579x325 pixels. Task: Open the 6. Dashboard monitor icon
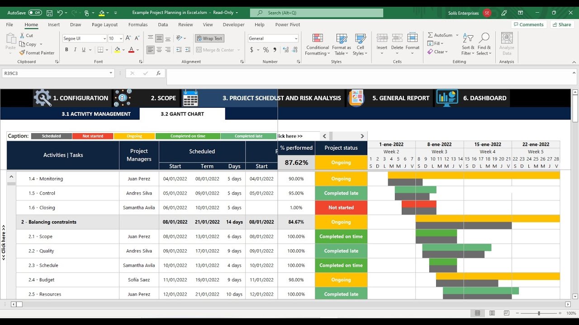447,98
